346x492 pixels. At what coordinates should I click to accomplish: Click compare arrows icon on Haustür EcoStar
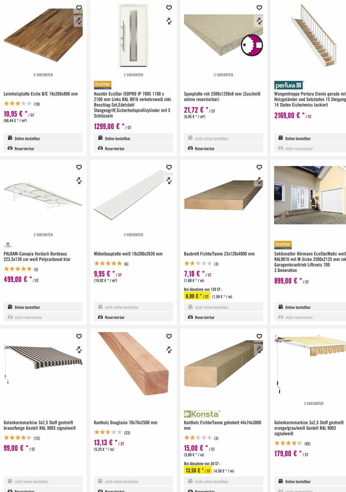[169, 21]
